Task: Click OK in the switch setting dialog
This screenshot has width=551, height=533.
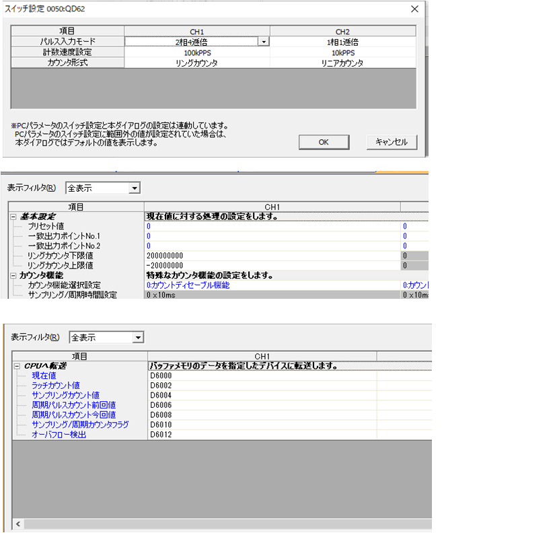Action: 324,142
